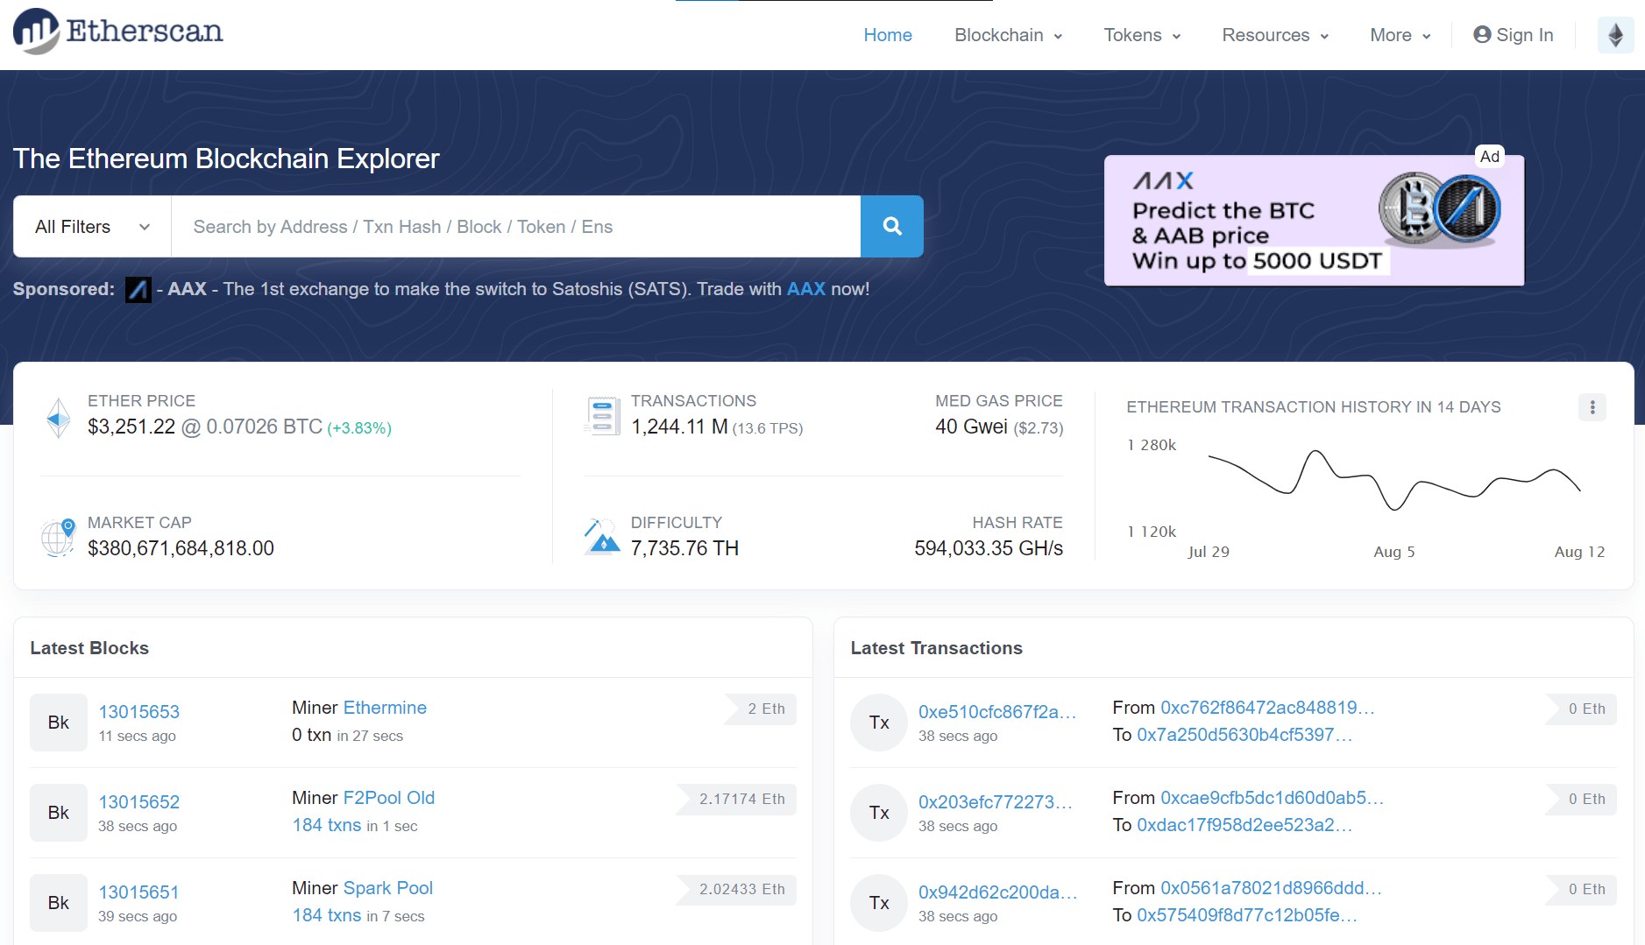Click the Etherscan logo
This screenshot has width=1645, height=945.
(x=117, y=32)
